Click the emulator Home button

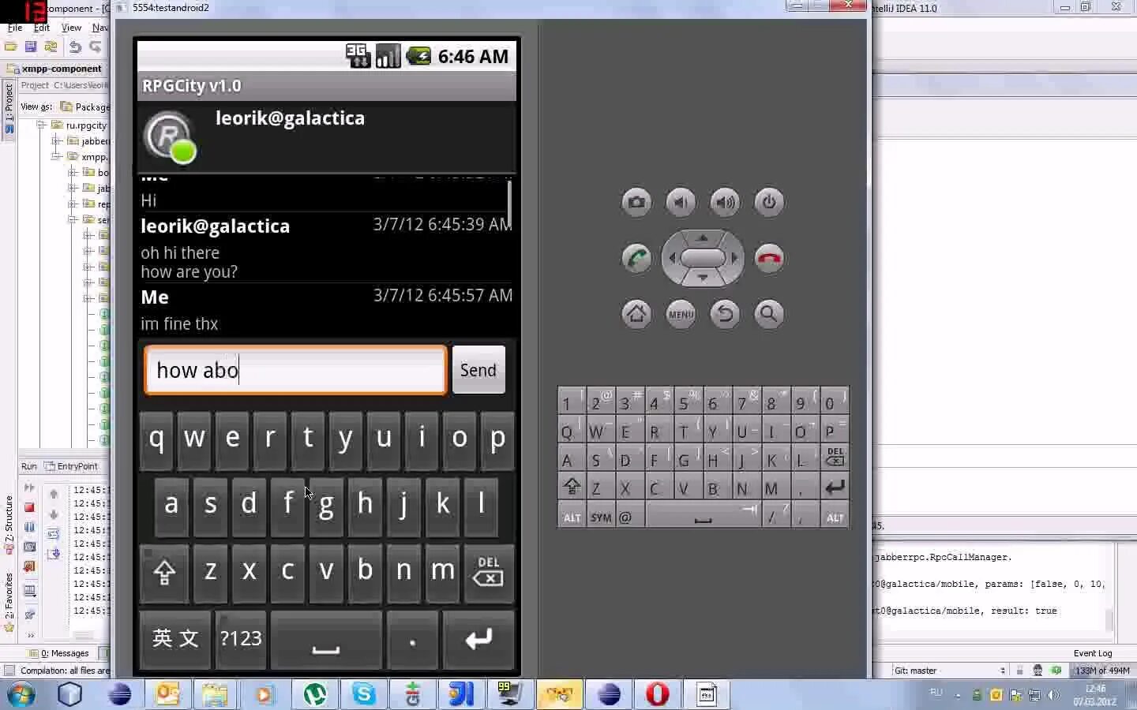tap(636, 314)
